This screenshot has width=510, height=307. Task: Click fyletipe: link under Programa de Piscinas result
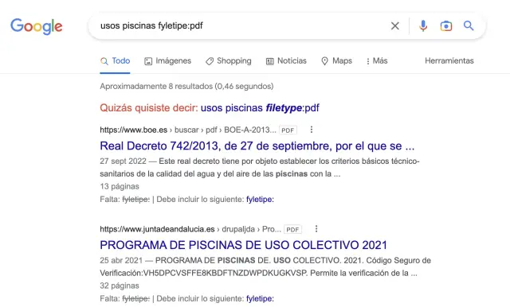pos(260,298)
